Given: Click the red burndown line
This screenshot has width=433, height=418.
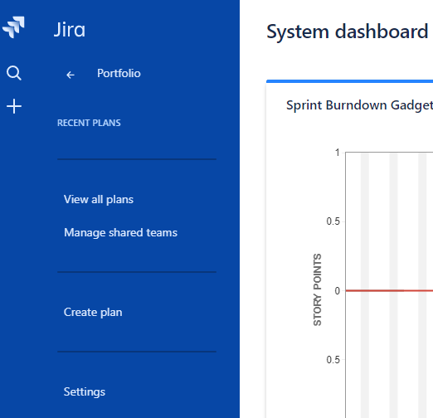Looking at the screenshot, I should click(389, 290).
